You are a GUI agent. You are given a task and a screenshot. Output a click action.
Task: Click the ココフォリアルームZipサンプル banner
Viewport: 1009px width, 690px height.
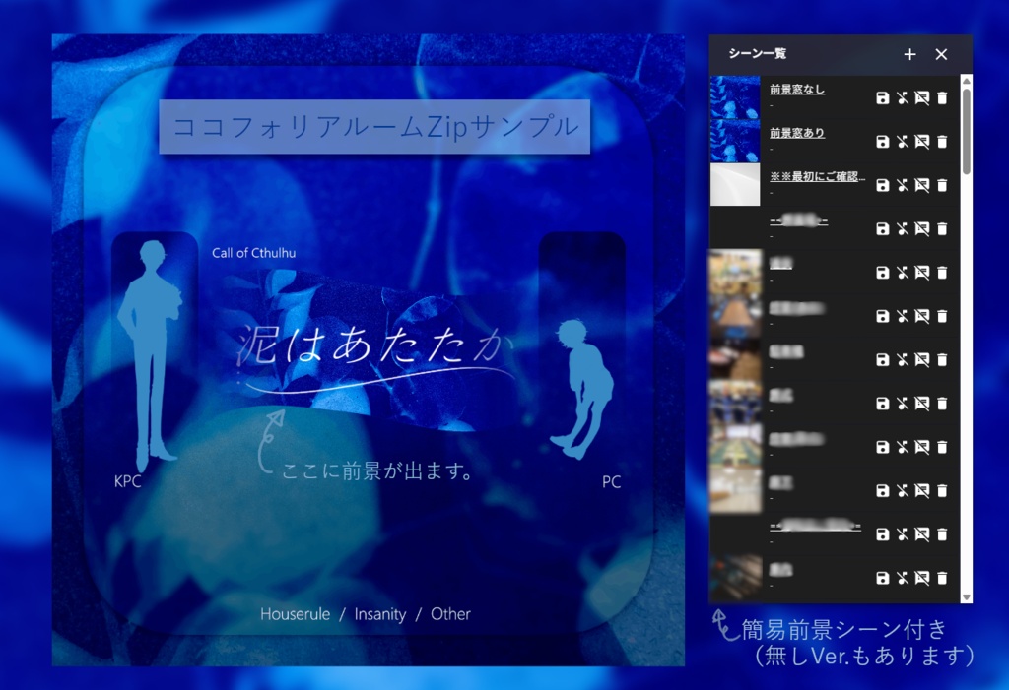coord(374,127)
